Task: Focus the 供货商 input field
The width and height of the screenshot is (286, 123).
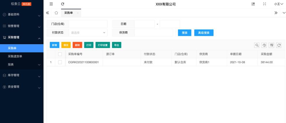Action: coord(154,33)
